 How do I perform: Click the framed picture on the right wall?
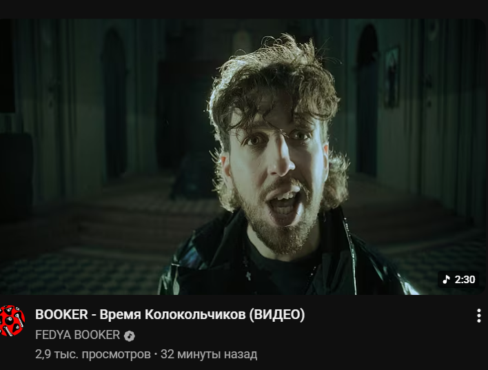pos(392,78)
